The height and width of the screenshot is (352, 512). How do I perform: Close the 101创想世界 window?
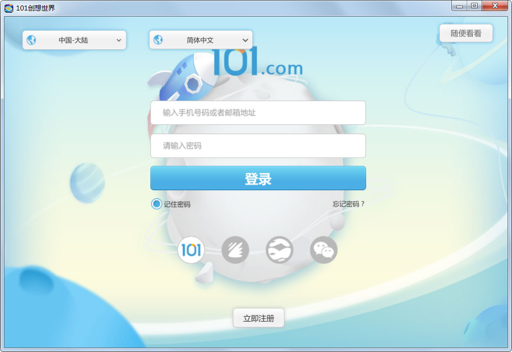coord(495,6)
